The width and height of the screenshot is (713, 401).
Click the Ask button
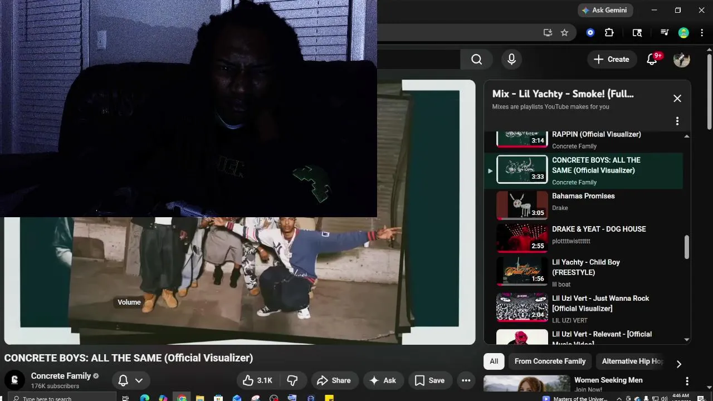pos(383,380)
